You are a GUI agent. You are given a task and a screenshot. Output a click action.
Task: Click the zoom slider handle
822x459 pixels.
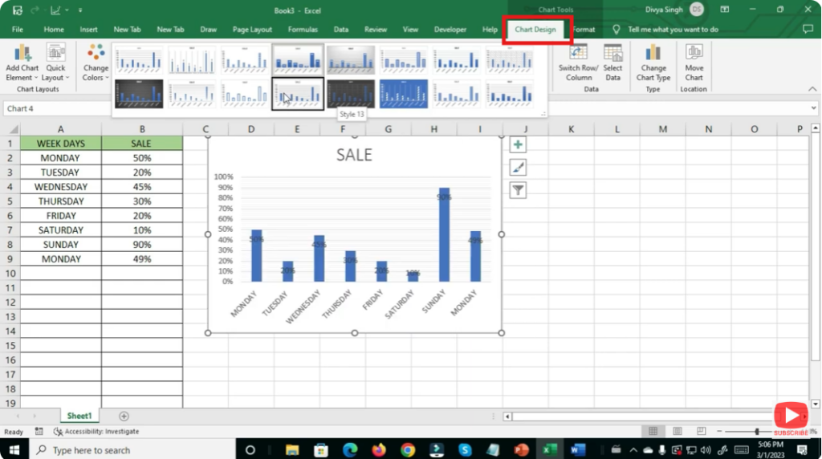click(756, 431)
